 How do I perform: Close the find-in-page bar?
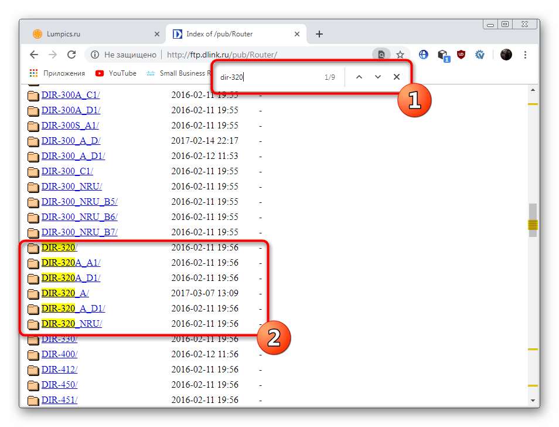tap(397, 77)
